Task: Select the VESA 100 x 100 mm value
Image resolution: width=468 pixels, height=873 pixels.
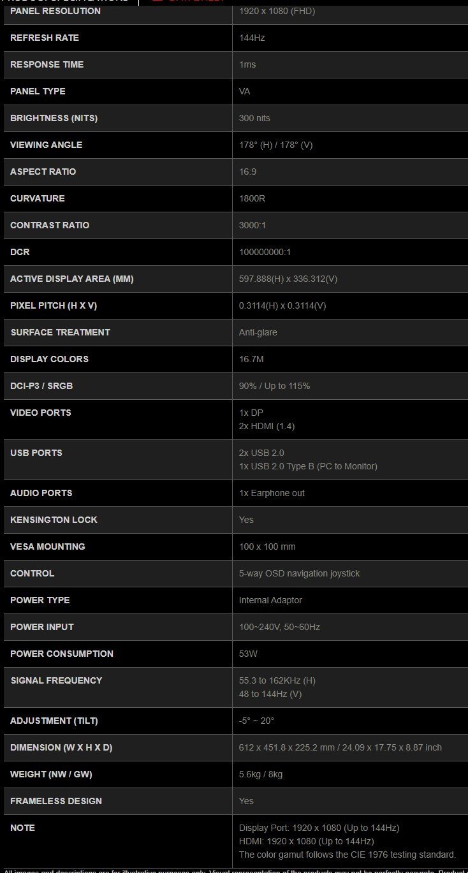Action: coord(267,547)
